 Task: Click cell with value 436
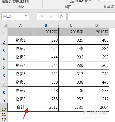pyautogui.click(x=71, y=91)
